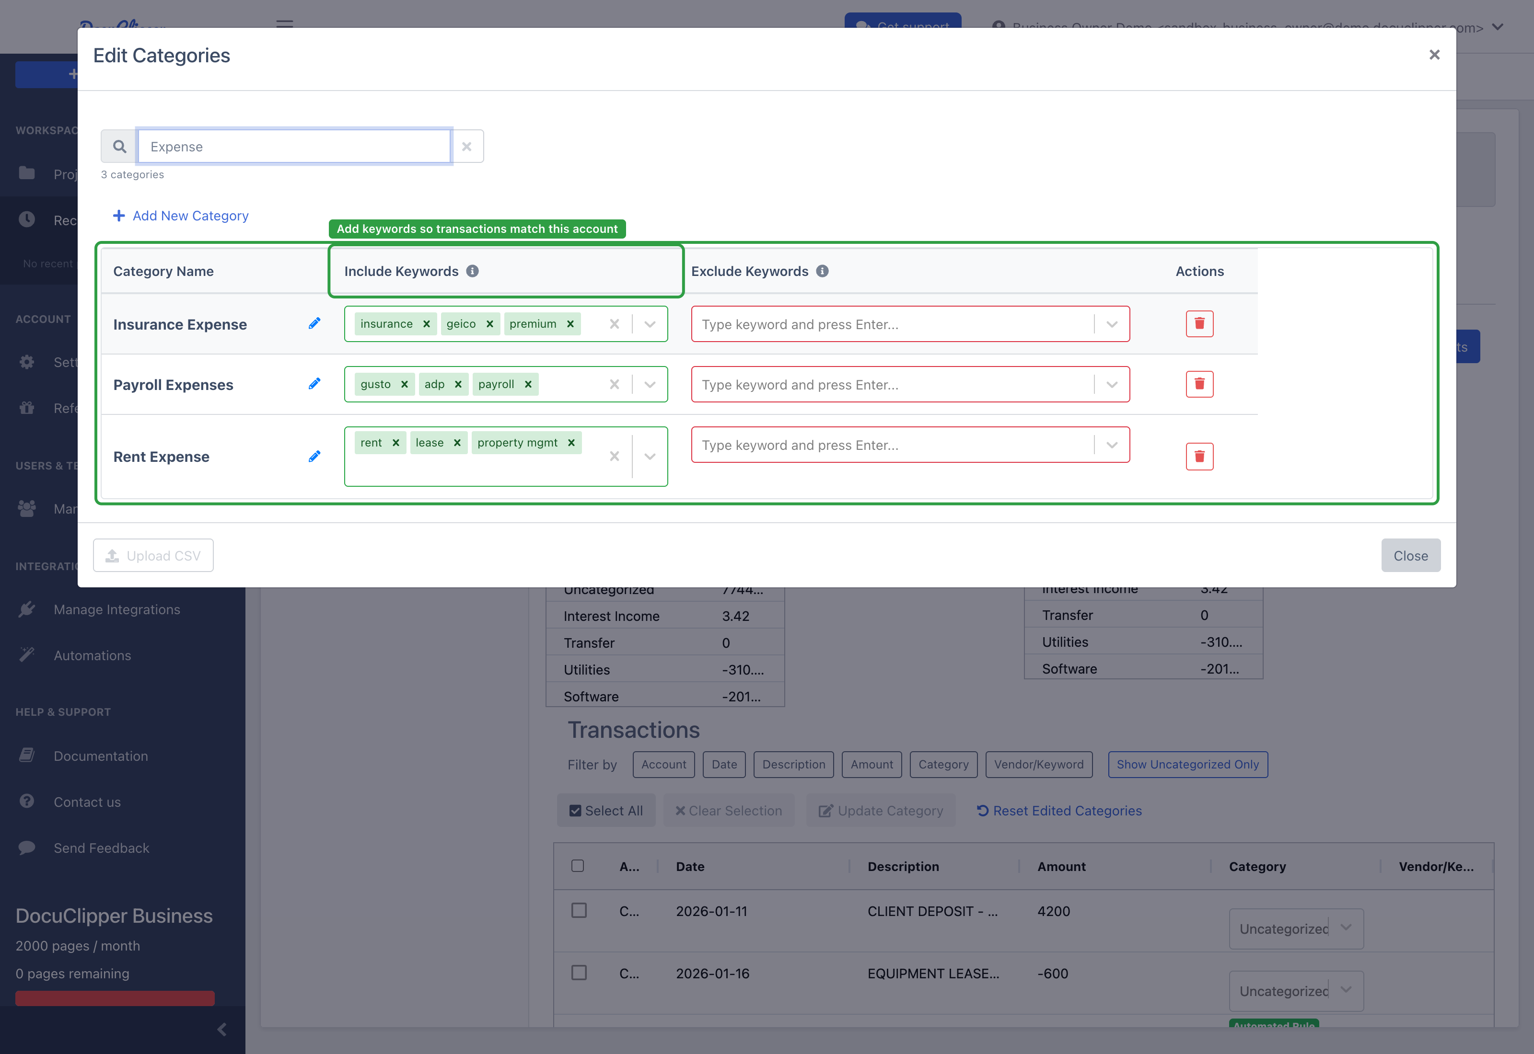Filter transactions by Description
The width and height of the screenshot is (1534, 1054).
coord(793,764)
